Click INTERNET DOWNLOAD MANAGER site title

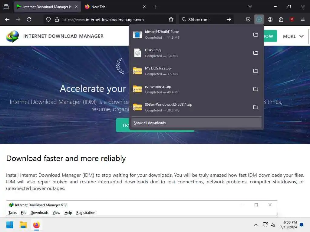[64, 36]
